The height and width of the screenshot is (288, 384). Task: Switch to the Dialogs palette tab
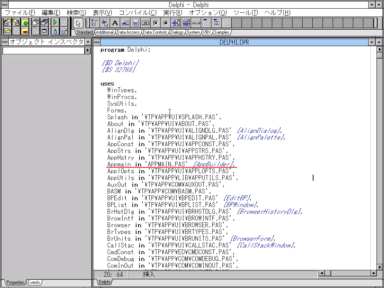(x=177, y=32)
